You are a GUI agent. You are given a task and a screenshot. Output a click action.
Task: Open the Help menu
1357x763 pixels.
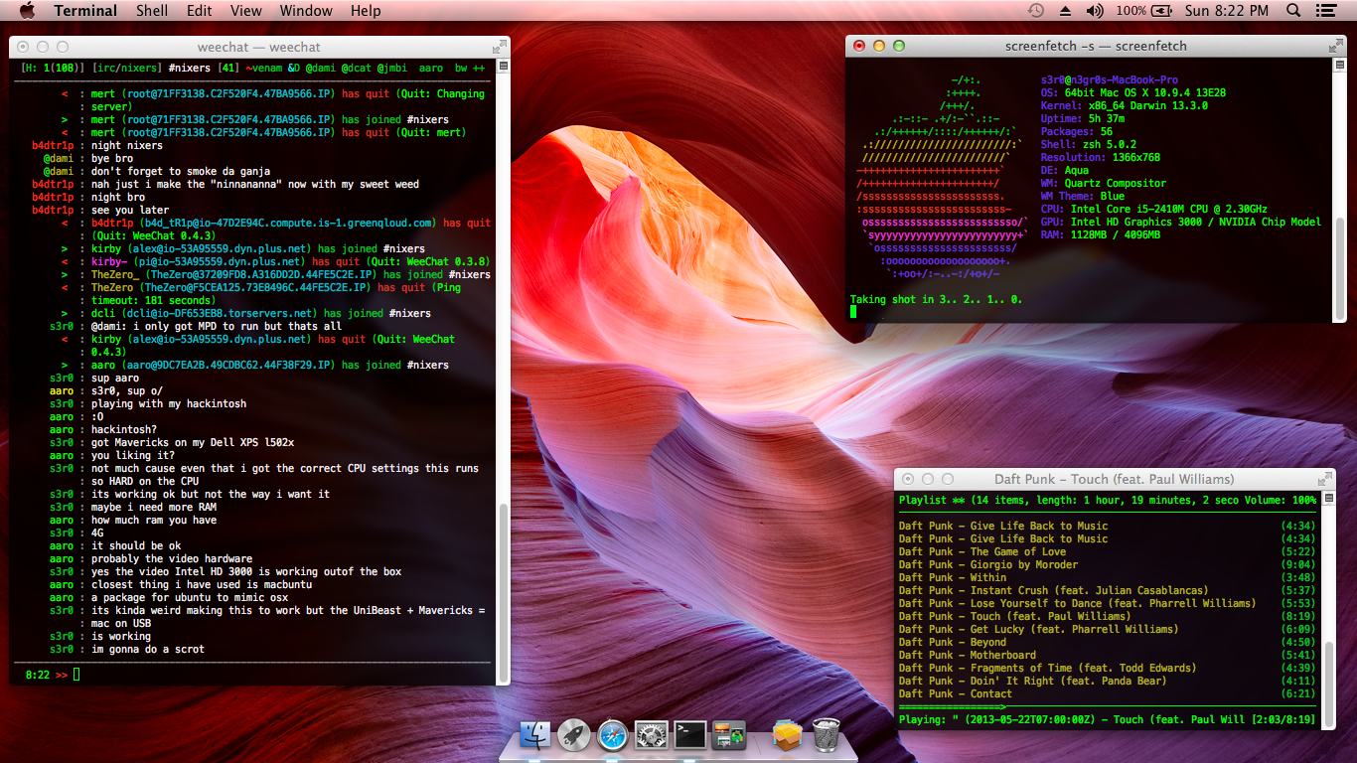pyautogui.click(x=366, y=11)
